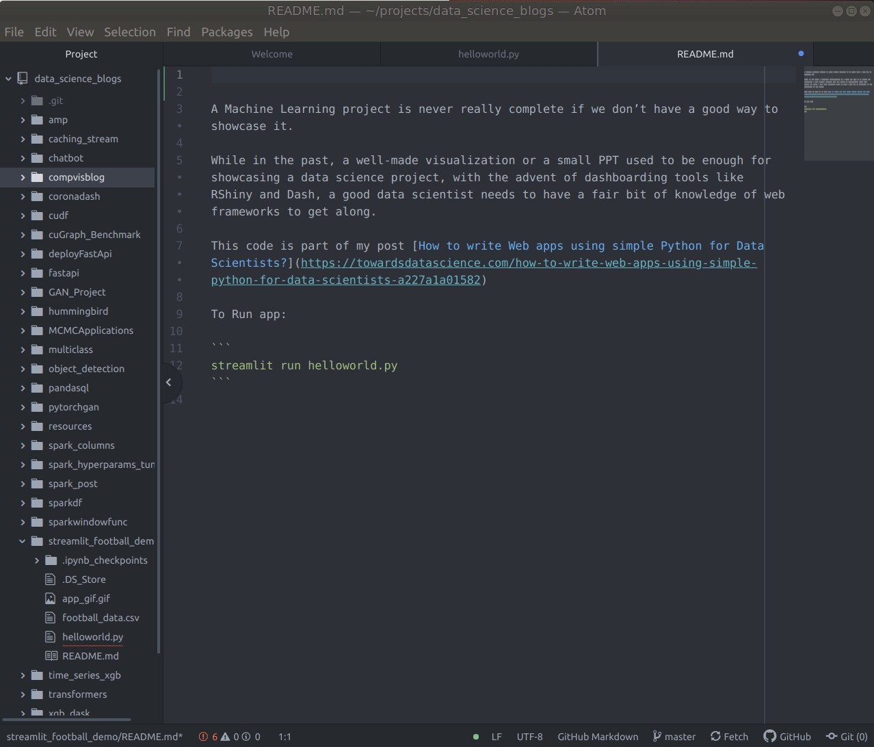Open the GitHub panel from status bar
874x747 pixels.
coord(787,737)
